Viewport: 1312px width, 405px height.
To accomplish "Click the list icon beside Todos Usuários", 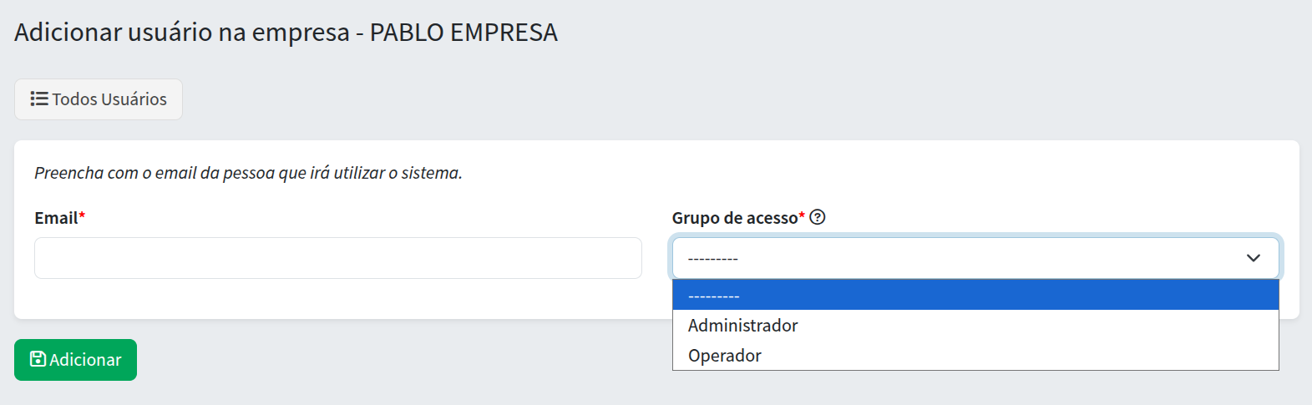I will (38, 99).
